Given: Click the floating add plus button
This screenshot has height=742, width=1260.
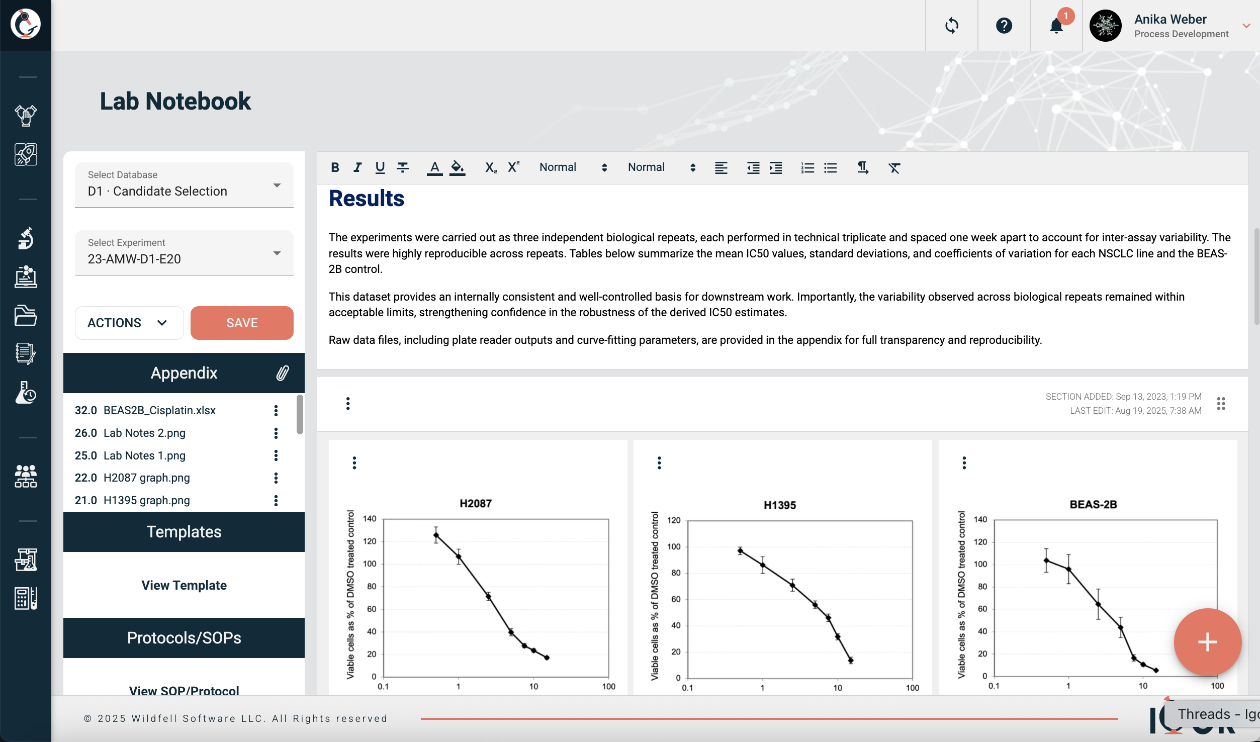Looking at the screenshot, I should point(1208,642).
